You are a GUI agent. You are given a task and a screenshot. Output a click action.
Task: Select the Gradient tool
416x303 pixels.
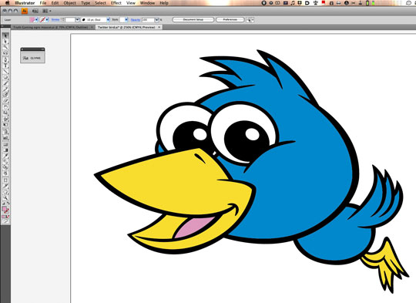tap(5, 150)
